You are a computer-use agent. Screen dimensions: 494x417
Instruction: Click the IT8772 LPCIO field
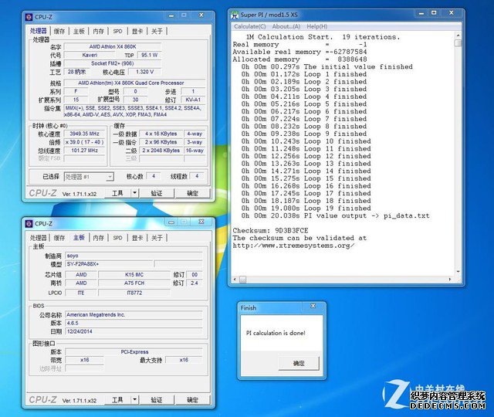click(x=134, y=293)
